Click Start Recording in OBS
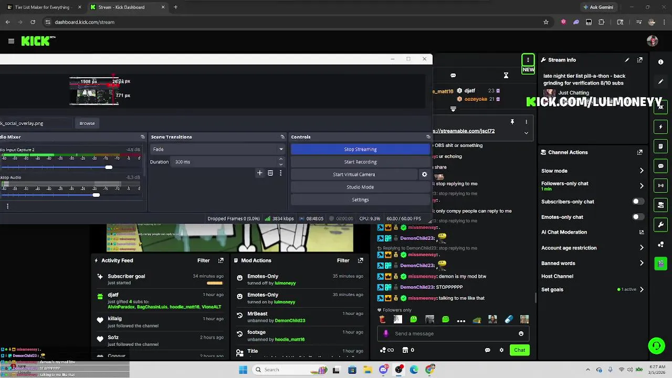The height and width of the screenshot is (378, 672). click(x=360, y=162)
